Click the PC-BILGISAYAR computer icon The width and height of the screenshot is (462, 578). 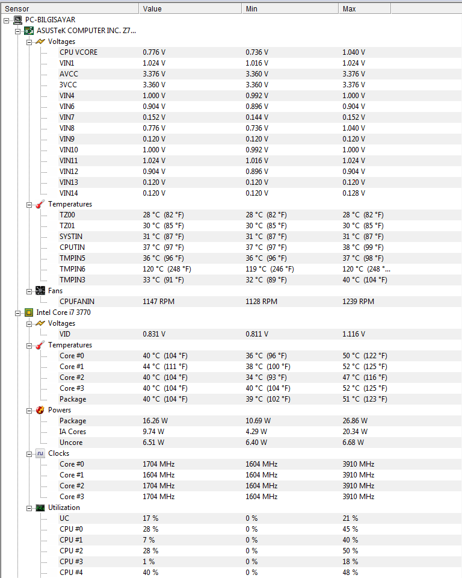click(17, 20)
